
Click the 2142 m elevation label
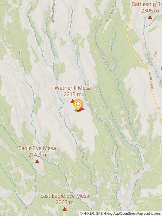(37, 155)
